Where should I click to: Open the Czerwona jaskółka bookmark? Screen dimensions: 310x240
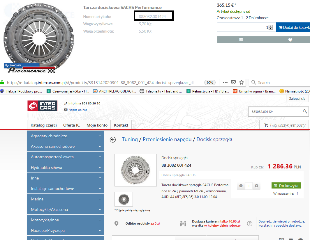point(68,91)
